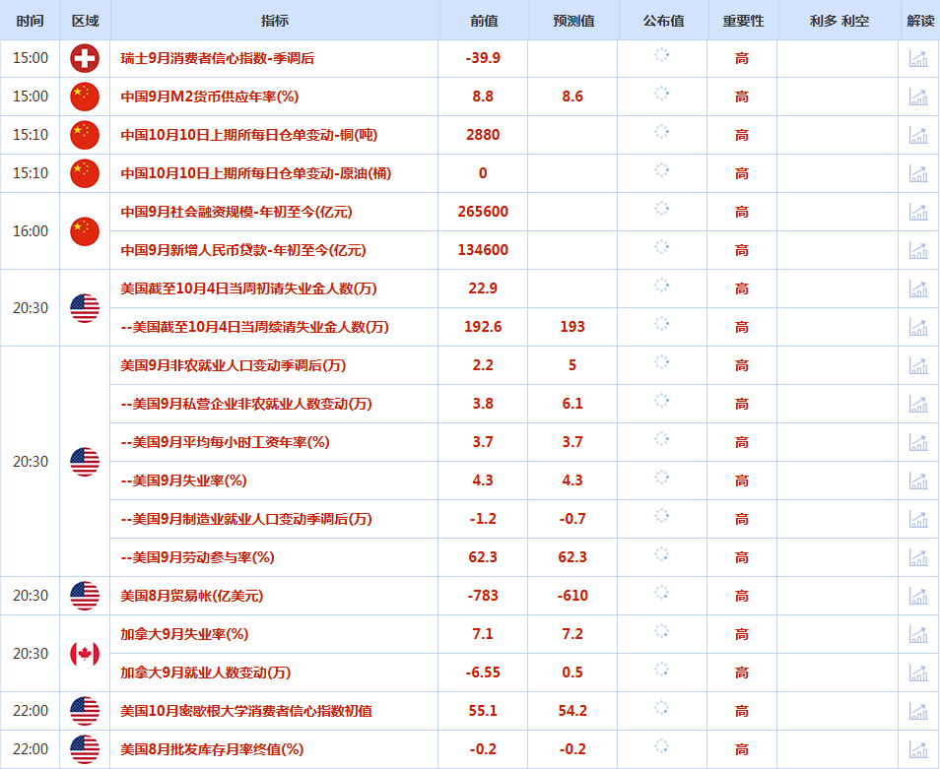The image size is (940, 769).
Task: Open 美国9月非农就业人口变动季调后 indicator link
Action: point(233,365)
